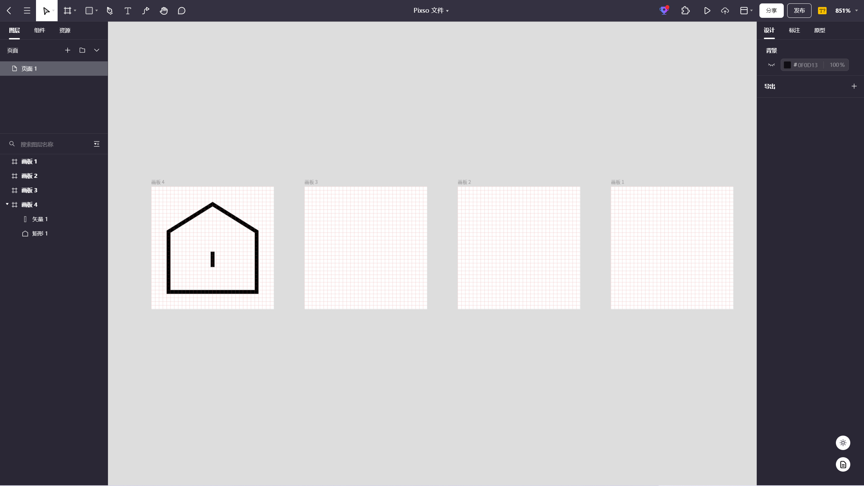Toggle background visibility eye icon
The image size is (864, 486).
(771, 65)
